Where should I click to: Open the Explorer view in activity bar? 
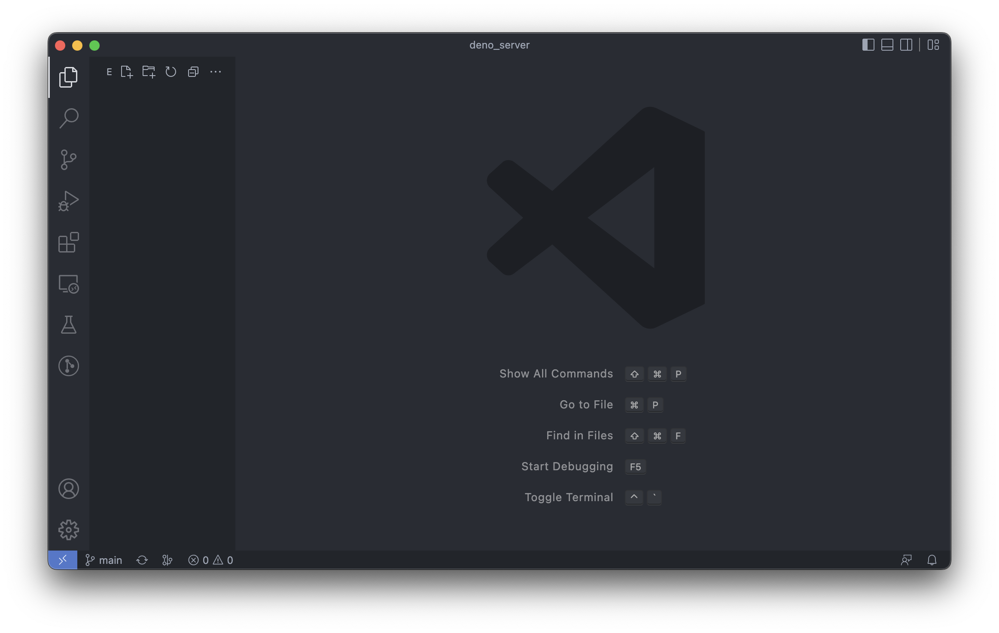coord(68,77)
